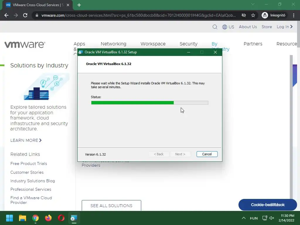Open Free Product Trials link
The height and width of the screenshot is (225, 300).
pyautogui.click(x=29, y=163)
